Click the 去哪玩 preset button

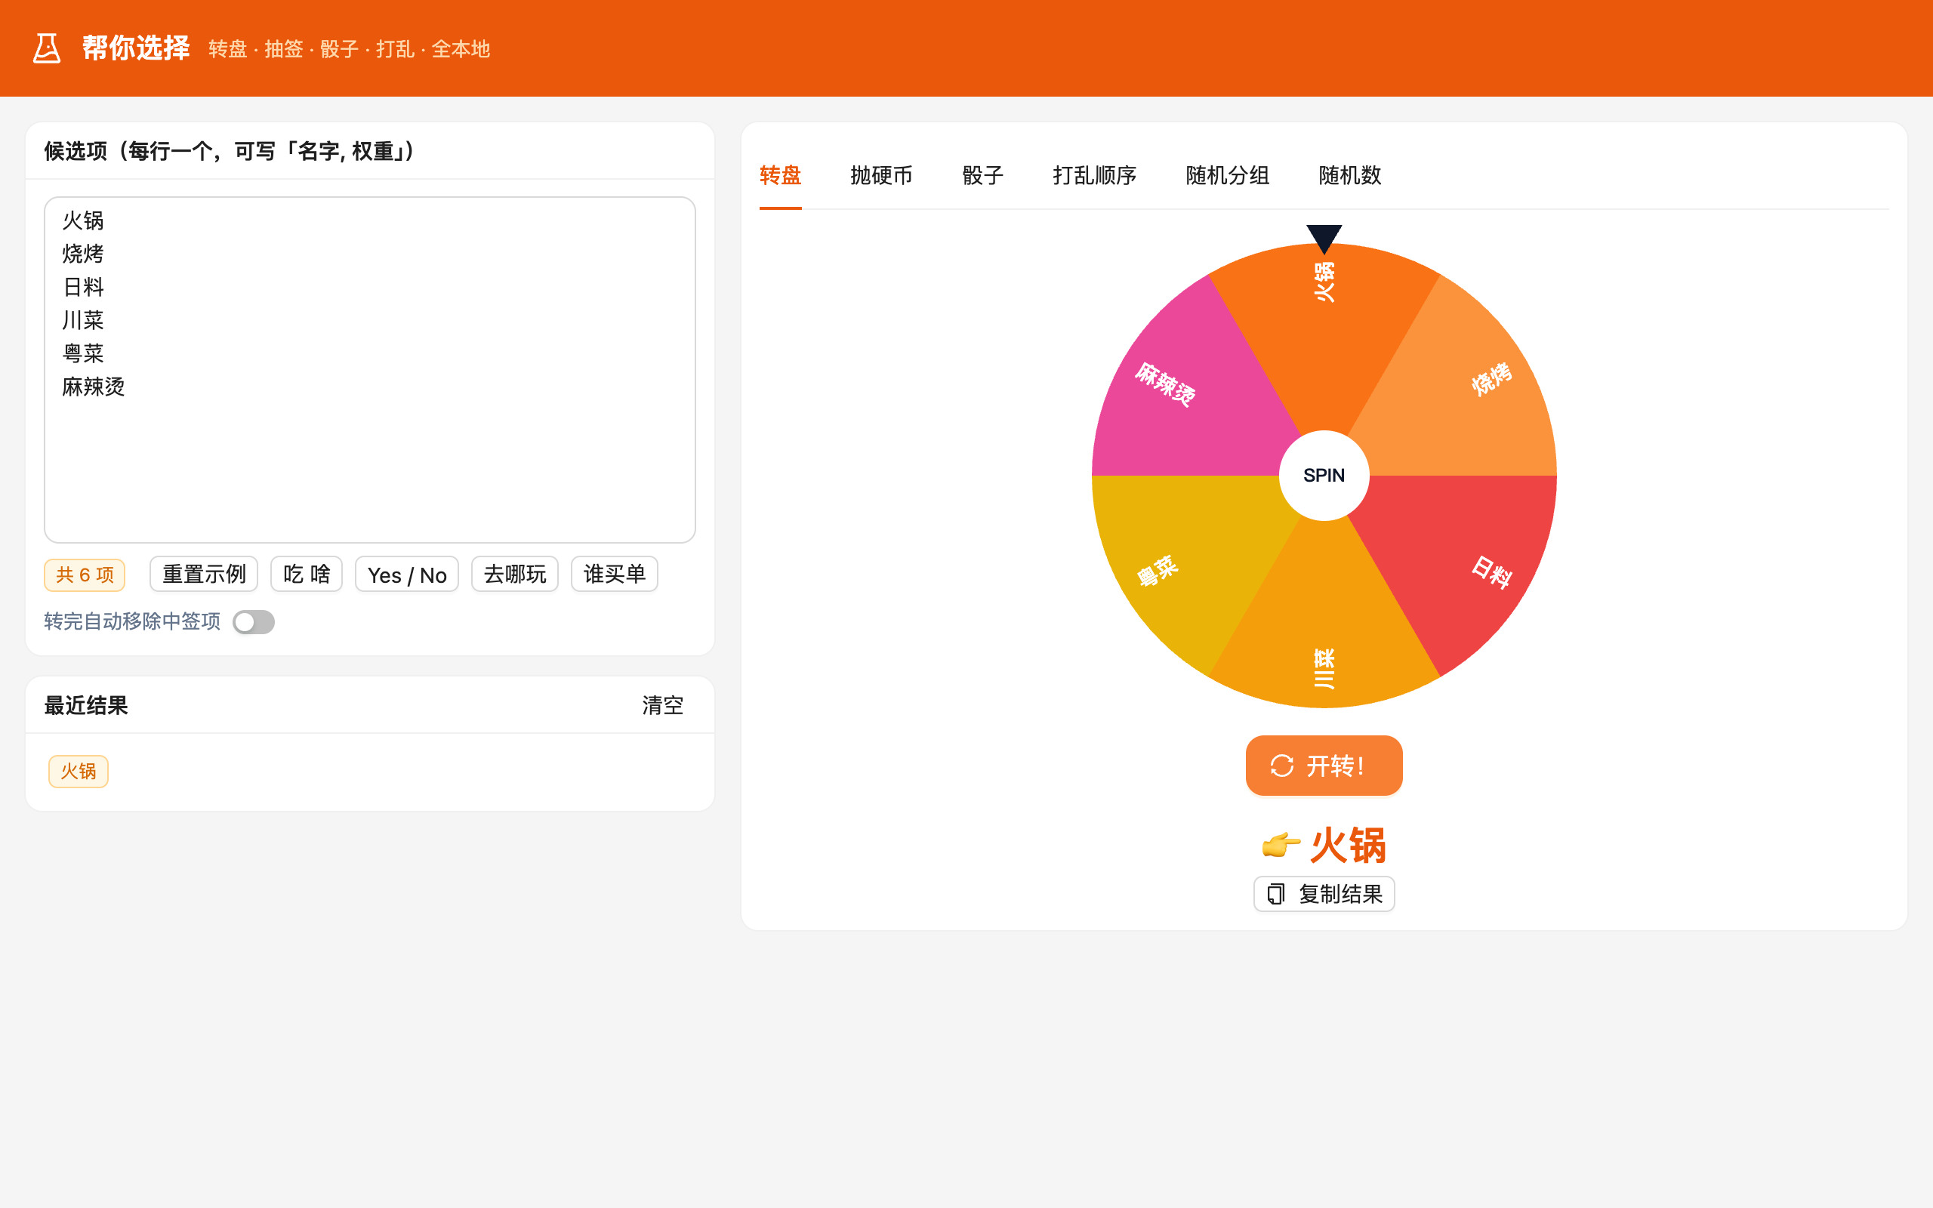click(x=515, y=574)
